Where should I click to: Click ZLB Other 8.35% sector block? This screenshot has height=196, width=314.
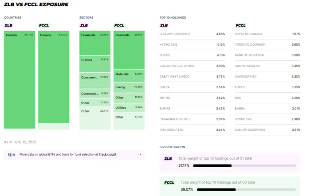95,102
